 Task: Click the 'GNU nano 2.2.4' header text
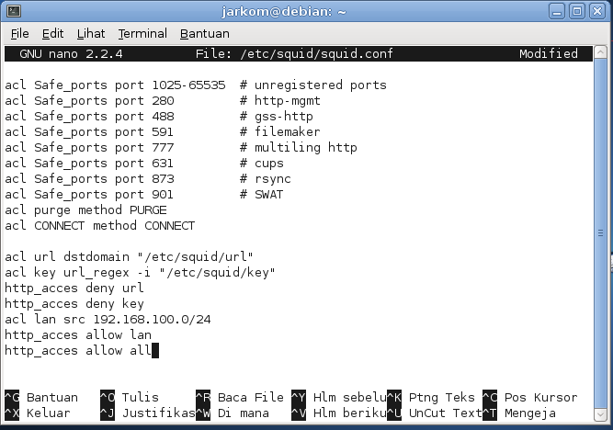71,53
